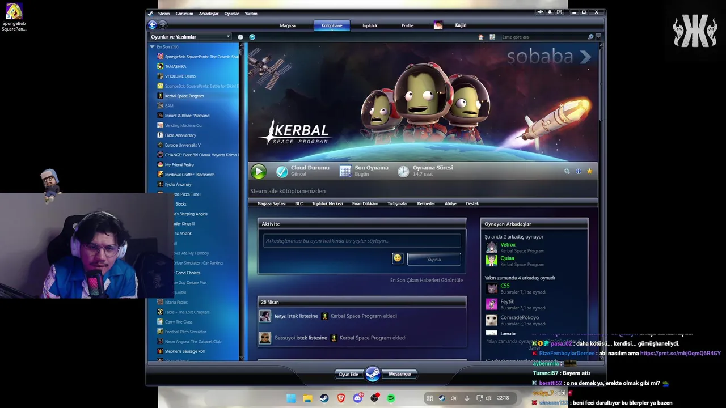The image size is (726, 408).
Task: Select the Kütüphane tab
Action: (332, 25)
